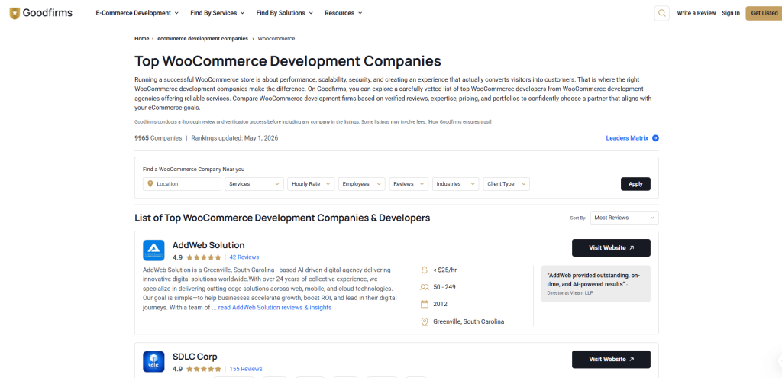Focus the Location input field
Image resolution: width=782 pixels, height=378 pixels.
point(182,183)
